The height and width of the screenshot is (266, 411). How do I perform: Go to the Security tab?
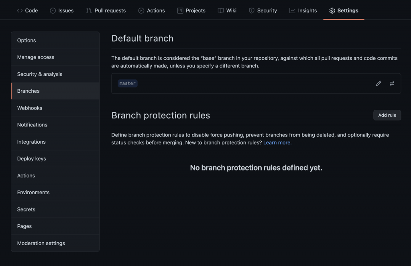[263, 10]
